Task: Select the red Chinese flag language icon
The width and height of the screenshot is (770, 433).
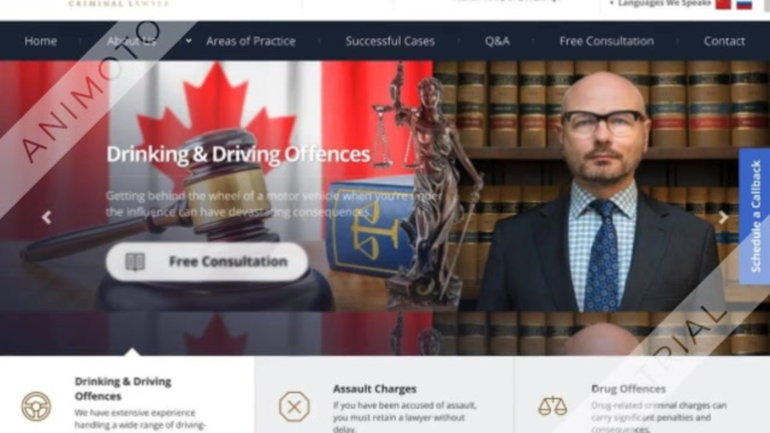Action: (x=723, y=5)
